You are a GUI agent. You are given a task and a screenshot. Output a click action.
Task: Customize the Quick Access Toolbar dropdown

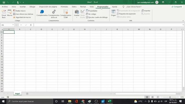[x=23, y=2]
